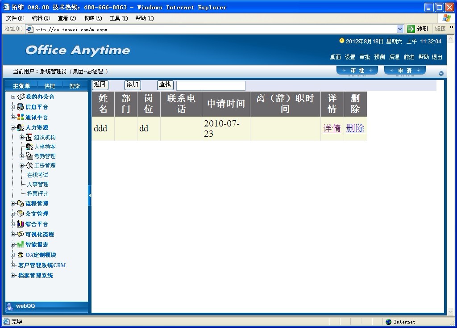Click the 通讯平台 colorful icon
The image size is (457, 328).
pyautogui.click(x=21, y=117)
